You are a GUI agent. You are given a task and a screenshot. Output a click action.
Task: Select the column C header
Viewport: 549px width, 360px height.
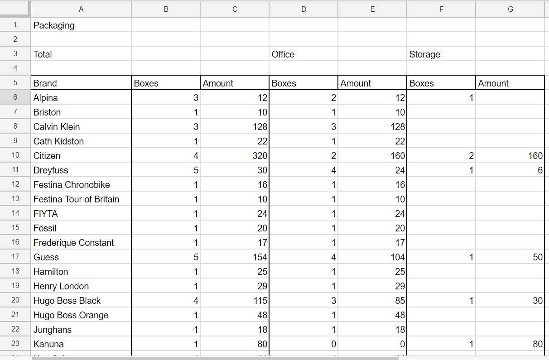pos(235,9)
